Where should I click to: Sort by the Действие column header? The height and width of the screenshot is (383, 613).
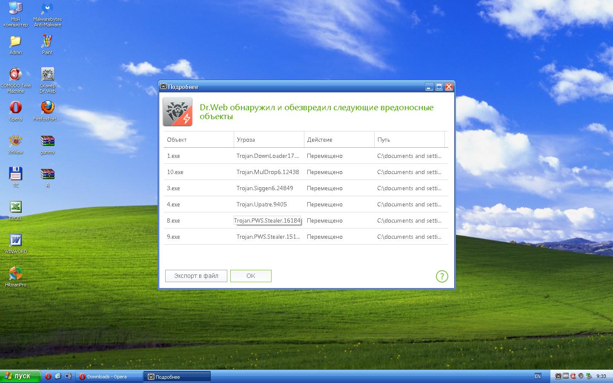(x=339, y=140)
